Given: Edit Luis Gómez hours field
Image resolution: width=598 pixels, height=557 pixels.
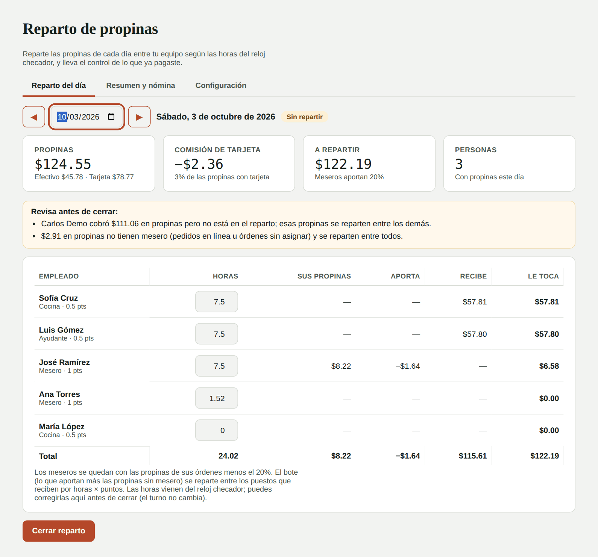Looking at the screenshot, I should 217,334.
